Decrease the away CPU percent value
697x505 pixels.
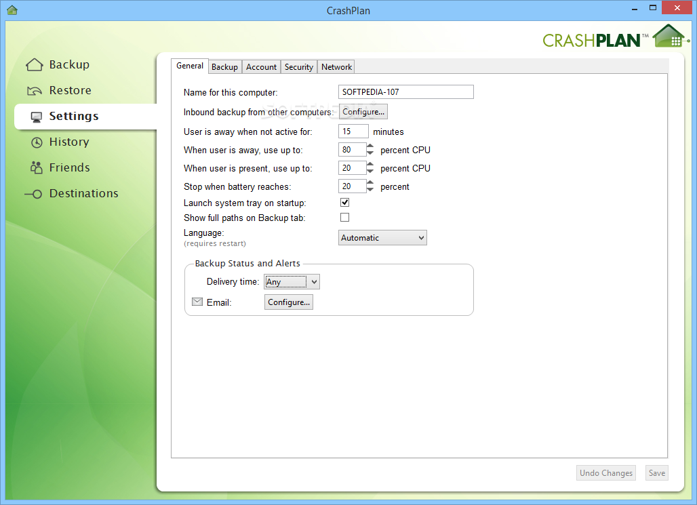pyautogui.click(x=370, y=153)
